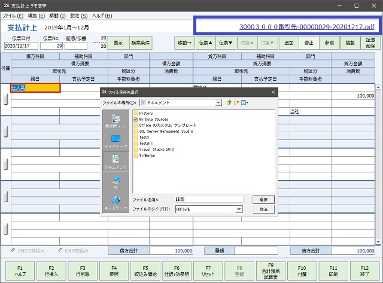
Task: Select the History folder
Action: (144, 113)
